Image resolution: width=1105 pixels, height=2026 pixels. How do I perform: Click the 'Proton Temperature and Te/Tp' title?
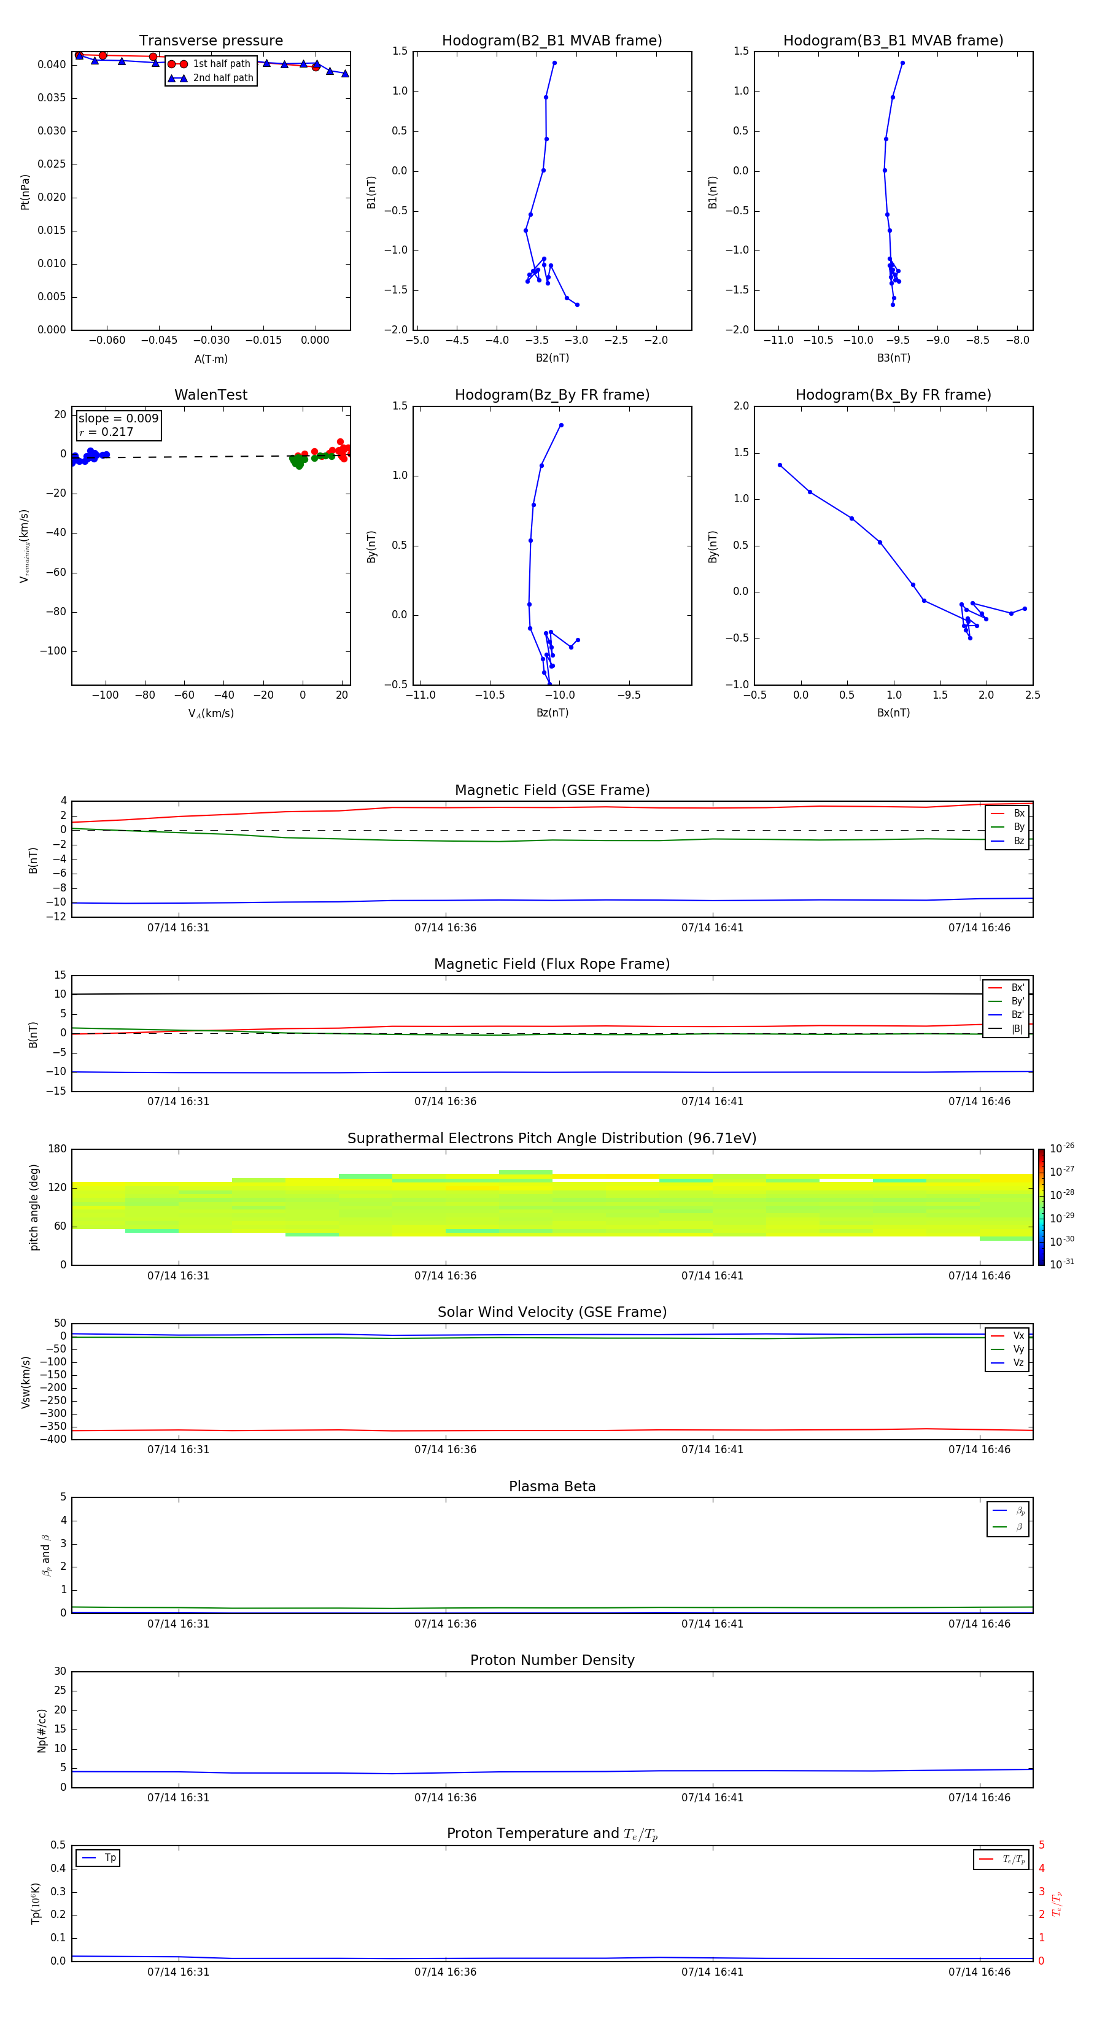tap(552, 1834)
